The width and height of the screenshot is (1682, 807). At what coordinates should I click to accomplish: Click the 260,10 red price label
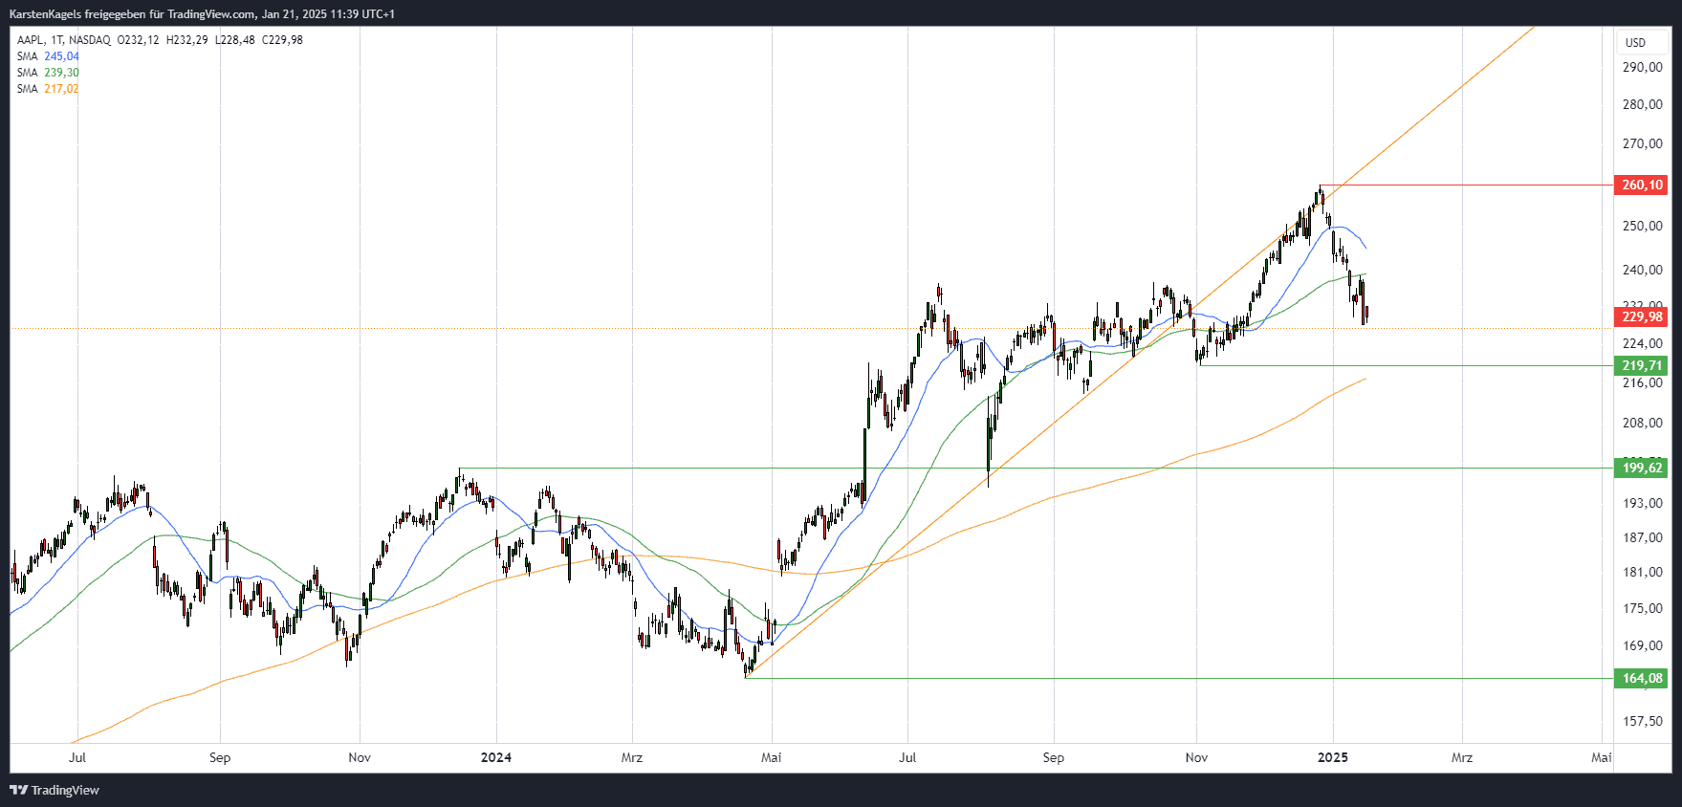(1642, 185)
